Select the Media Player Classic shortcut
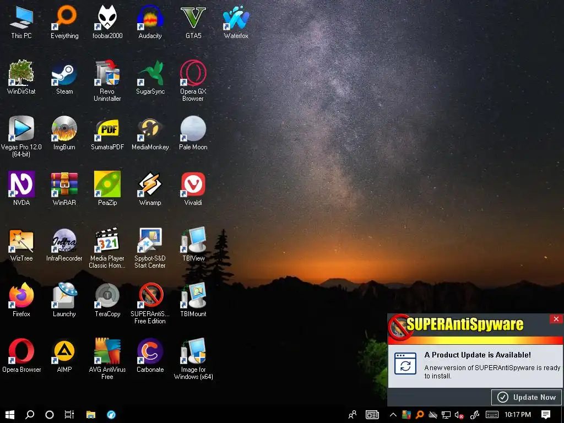 point(107,248)
